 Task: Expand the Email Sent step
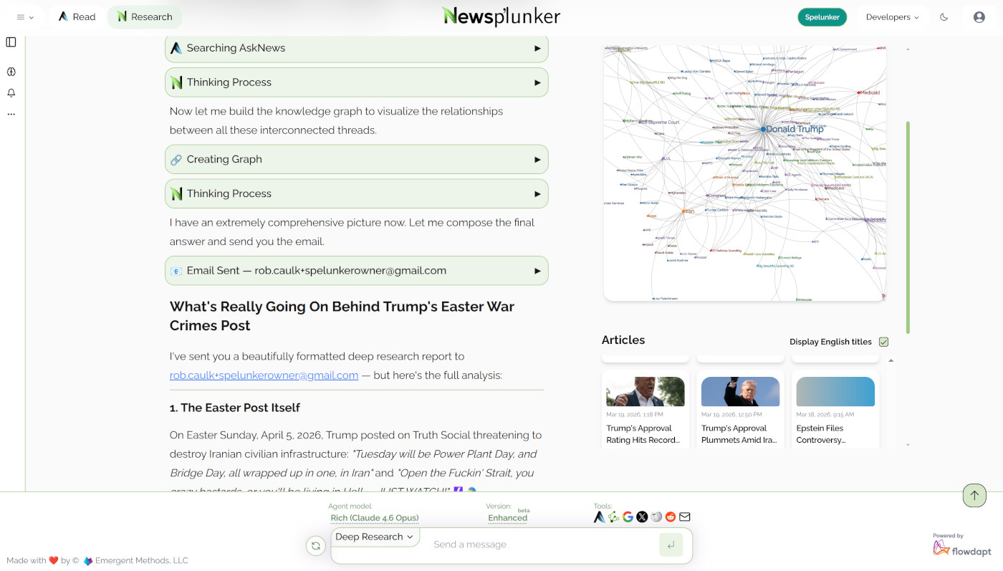point(537,271)
